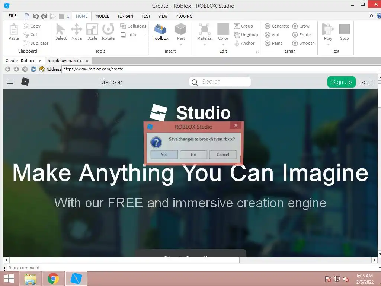Toggle Anchor on selection
Image resolution: width=381 pixels, height=286 pixels.
point(244,43)
